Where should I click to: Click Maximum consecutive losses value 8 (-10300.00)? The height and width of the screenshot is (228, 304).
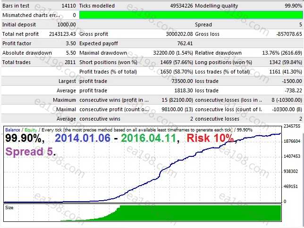(287, 100)
